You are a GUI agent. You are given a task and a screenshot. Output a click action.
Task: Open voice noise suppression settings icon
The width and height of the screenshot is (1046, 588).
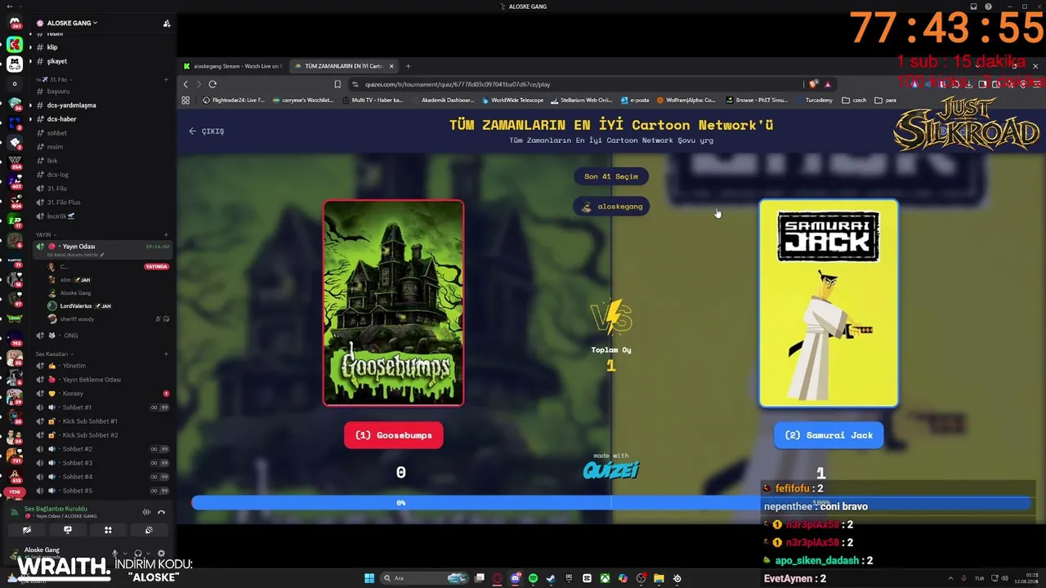coord(147,512)
